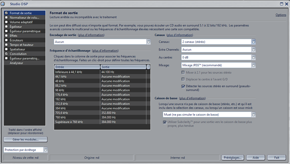Enable the Volume adaptatif checkbox
Screen dimensions: 290x164
[x=7, y=22]
